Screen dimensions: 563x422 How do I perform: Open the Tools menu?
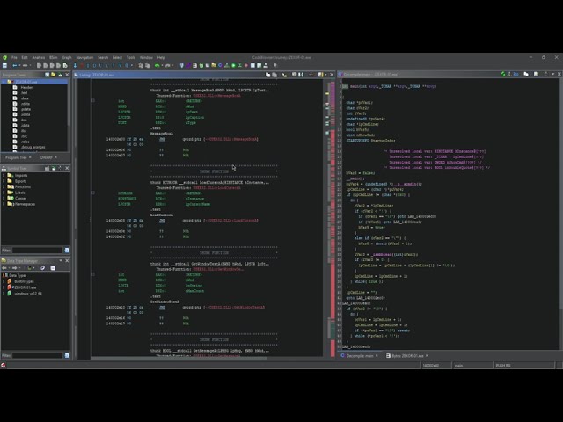click(131, 57)
